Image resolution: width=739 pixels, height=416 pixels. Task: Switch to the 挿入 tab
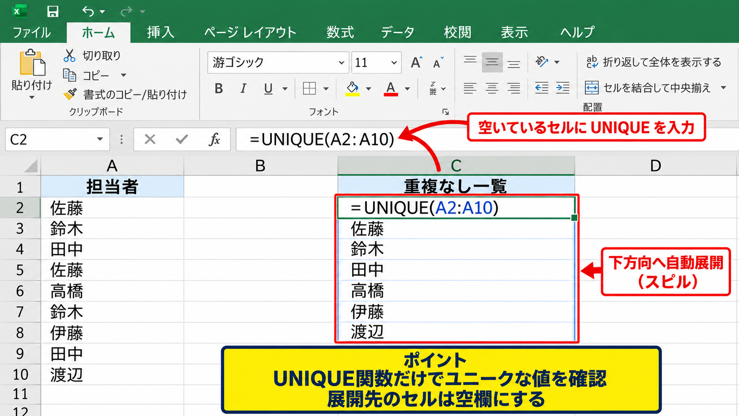pos(160,32)
